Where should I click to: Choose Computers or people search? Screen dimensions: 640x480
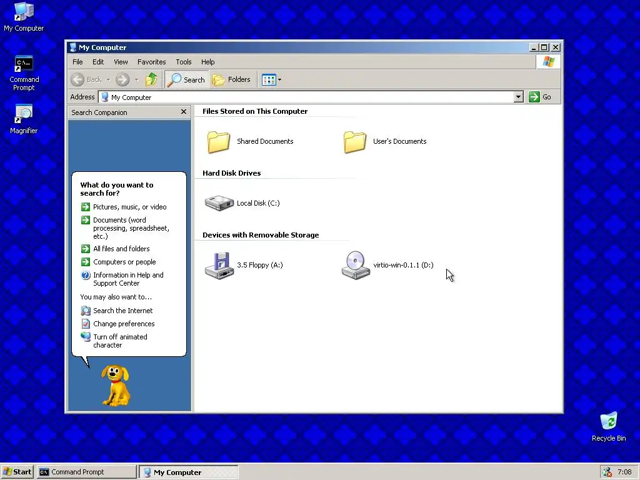[124, 262]
